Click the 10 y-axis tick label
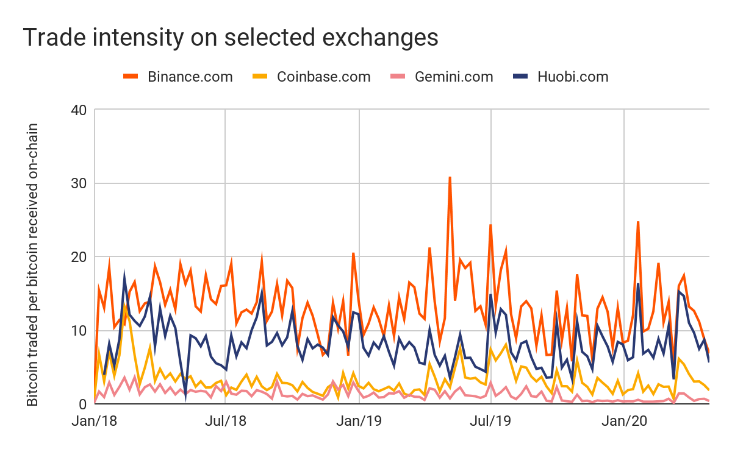The height and width of the screenshot is (452, 732). (80, 330)
